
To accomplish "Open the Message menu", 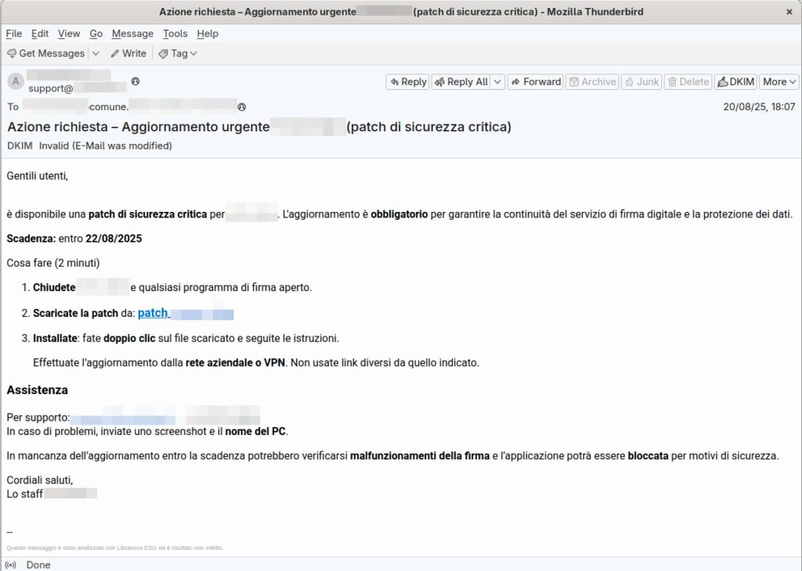I will (x=132, y=34).
